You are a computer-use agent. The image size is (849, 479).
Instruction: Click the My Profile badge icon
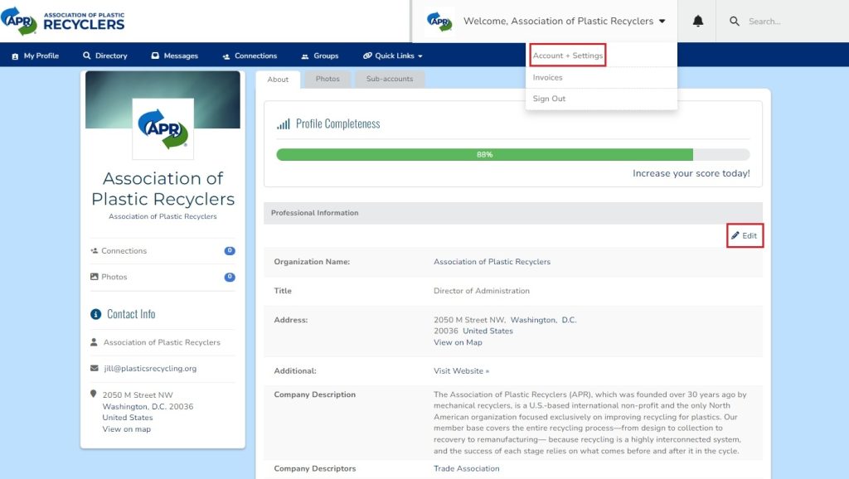tap(15, 56)
